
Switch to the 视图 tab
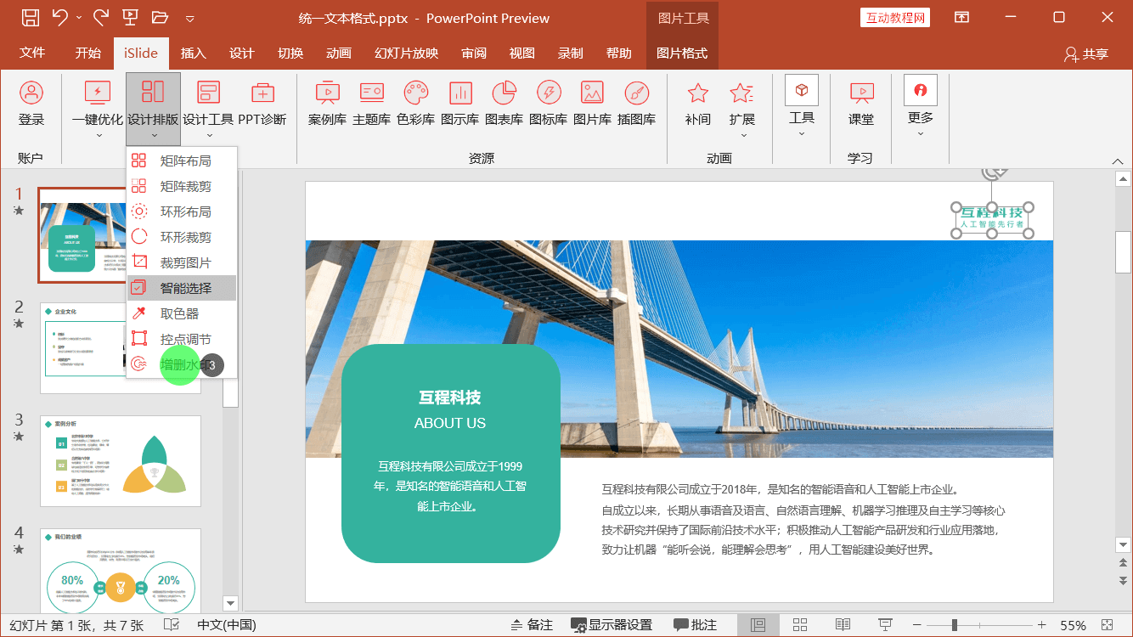522,53
